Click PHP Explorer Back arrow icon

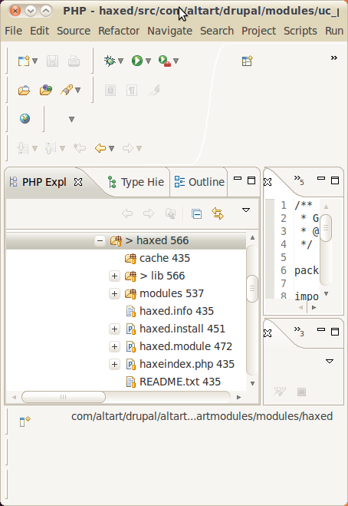tap(127, 213)
